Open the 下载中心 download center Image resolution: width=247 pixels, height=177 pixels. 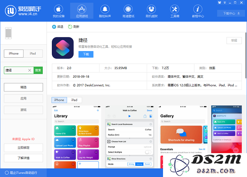coord(231,13)
